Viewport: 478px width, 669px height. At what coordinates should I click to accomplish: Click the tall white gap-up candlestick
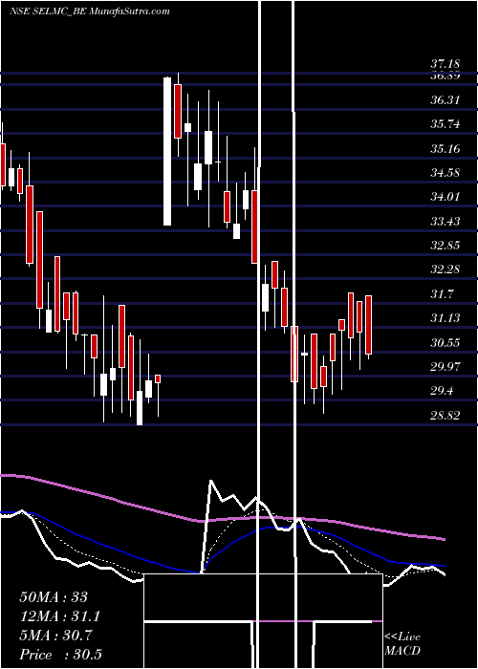[x=167, y=151]
